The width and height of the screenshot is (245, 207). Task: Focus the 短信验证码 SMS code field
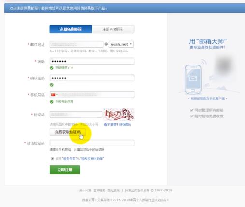[92, 143]
